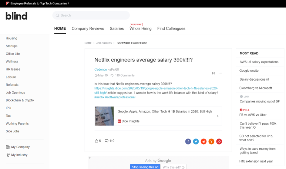
Task: Click the ad back arrow icon
Action: point(90,158)
